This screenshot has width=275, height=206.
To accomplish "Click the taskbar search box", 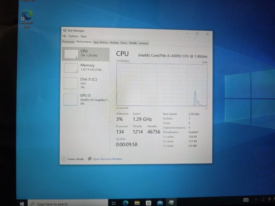I will coord(55,204).
